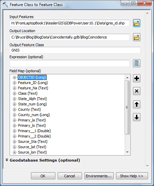
Task: Click the Field Map scrollbar thumb
Action: (x=127, y=107)
